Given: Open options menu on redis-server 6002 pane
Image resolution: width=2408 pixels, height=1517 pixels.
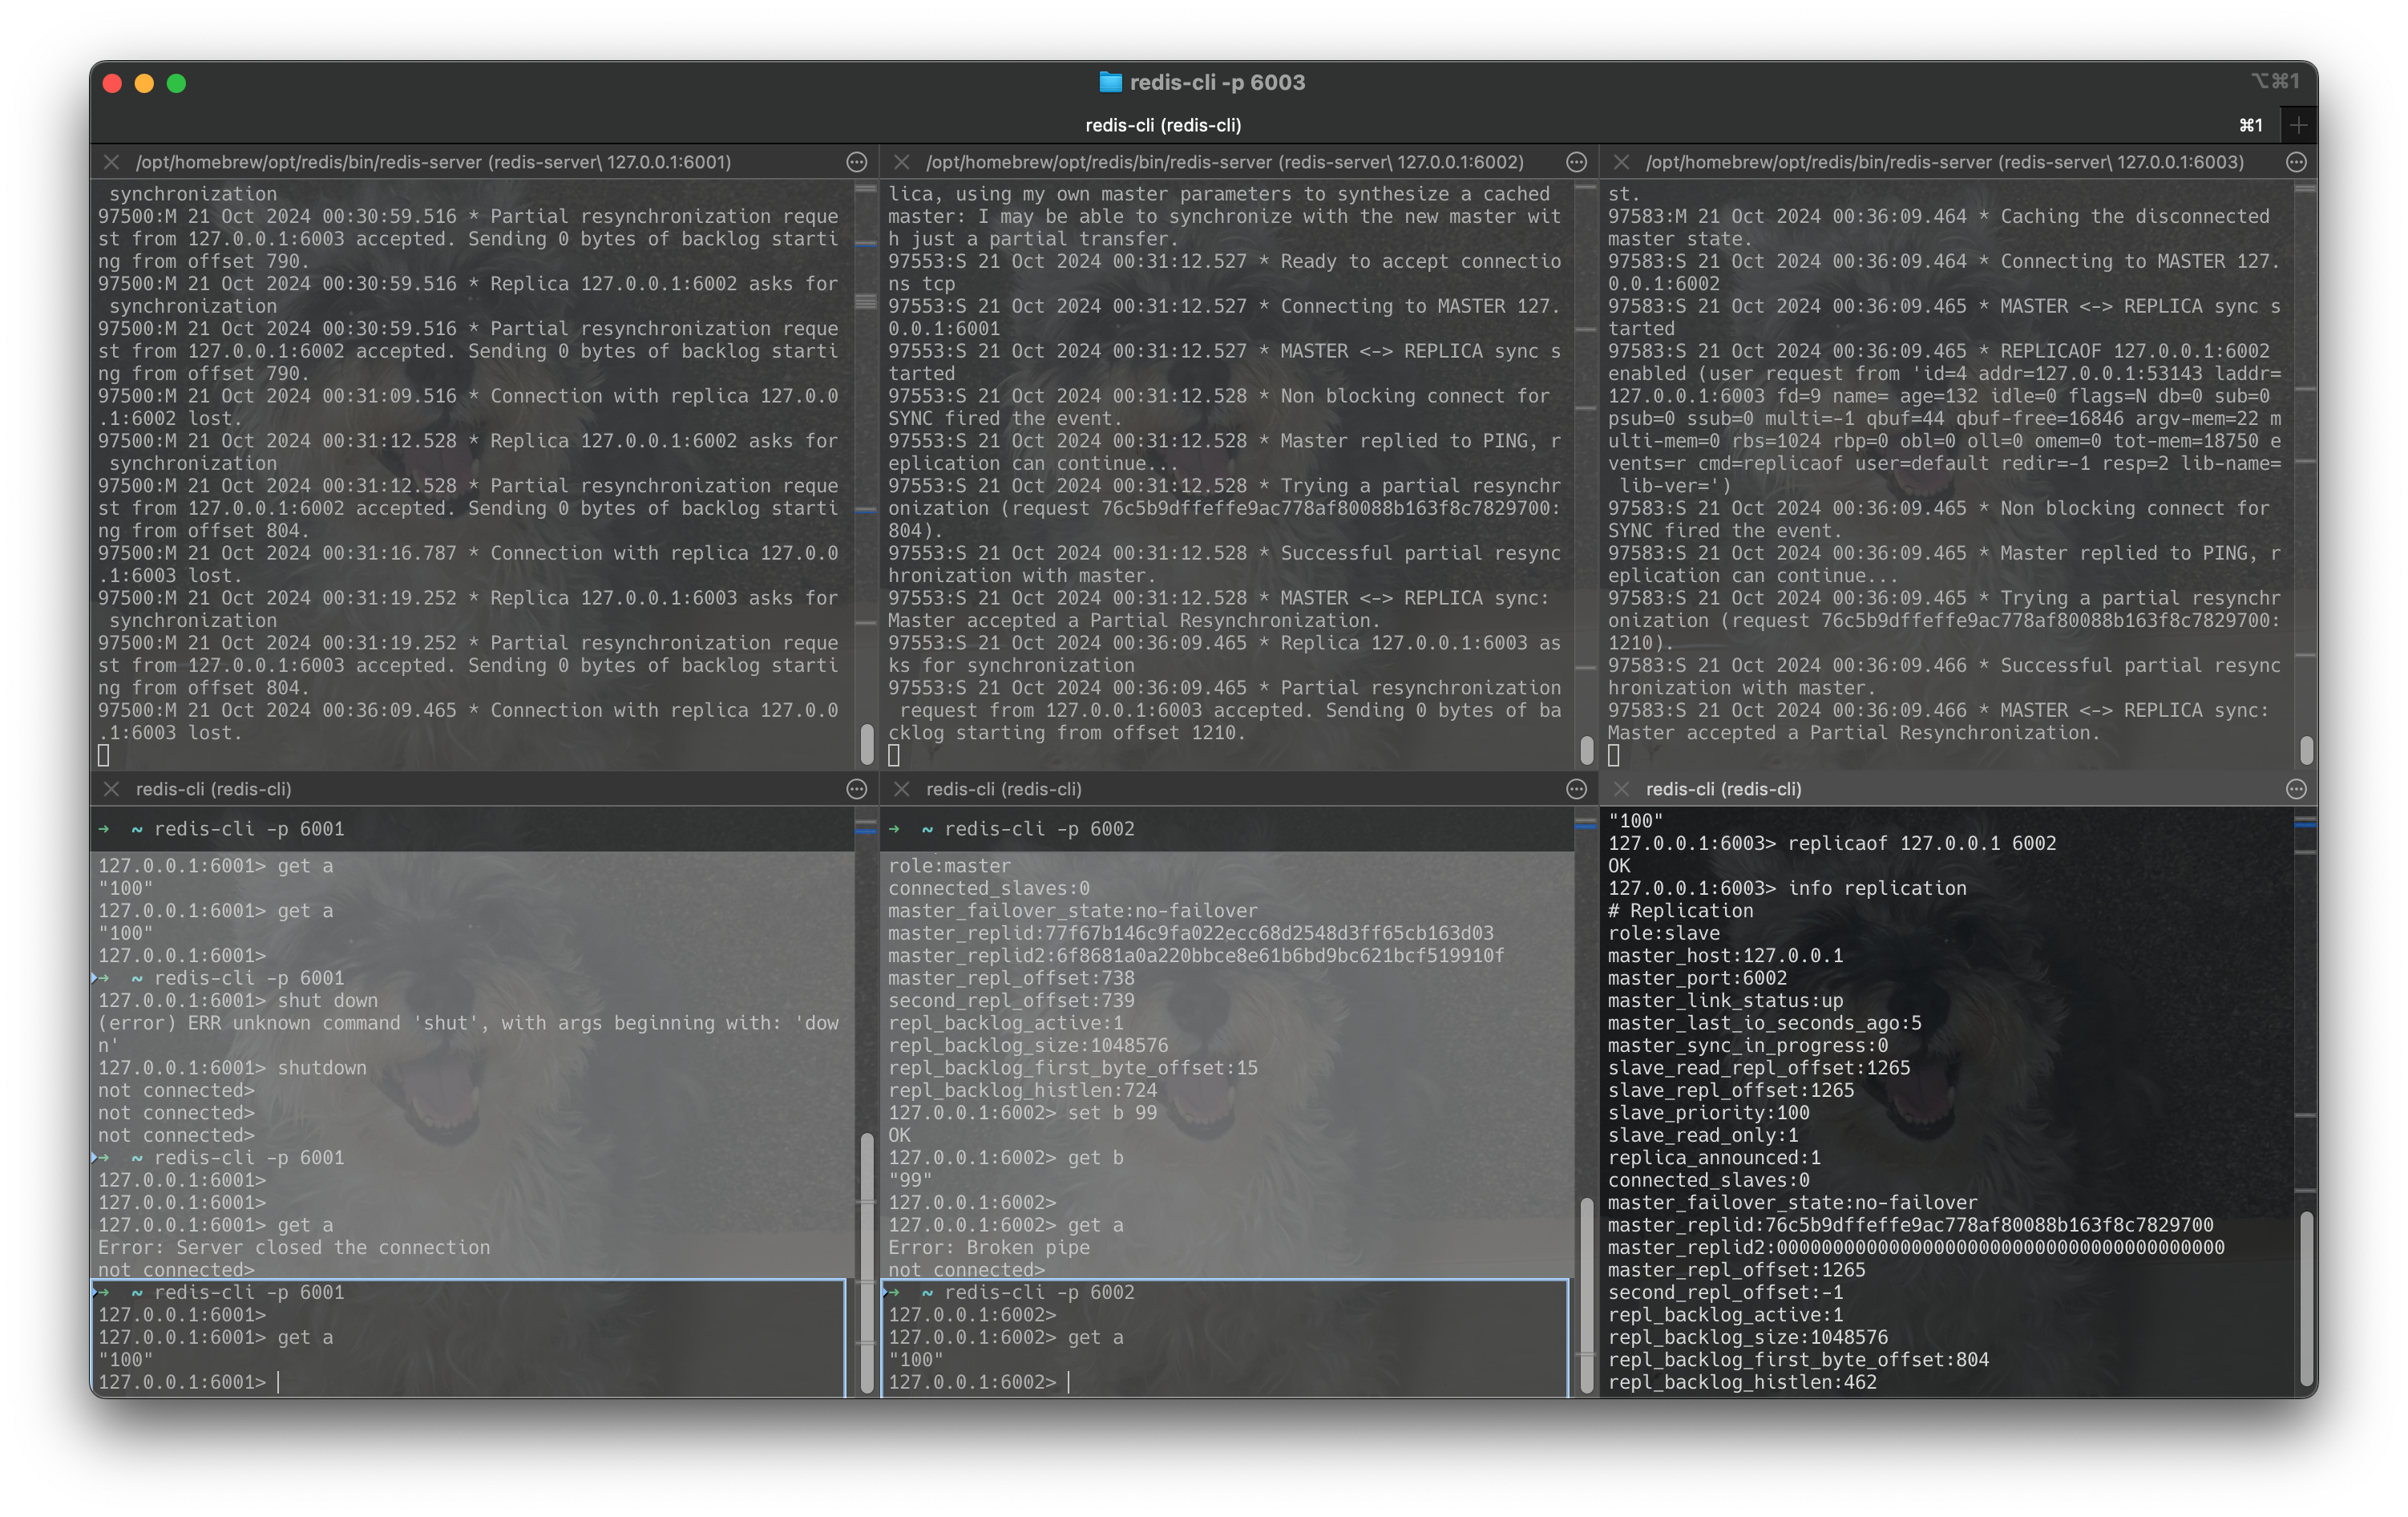Looking at the screenshot, I should point(1577,161).
